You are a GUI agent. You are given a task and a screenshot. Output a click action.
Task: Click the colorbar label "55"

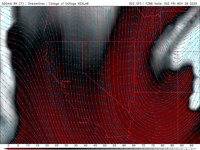coord(114,145)
